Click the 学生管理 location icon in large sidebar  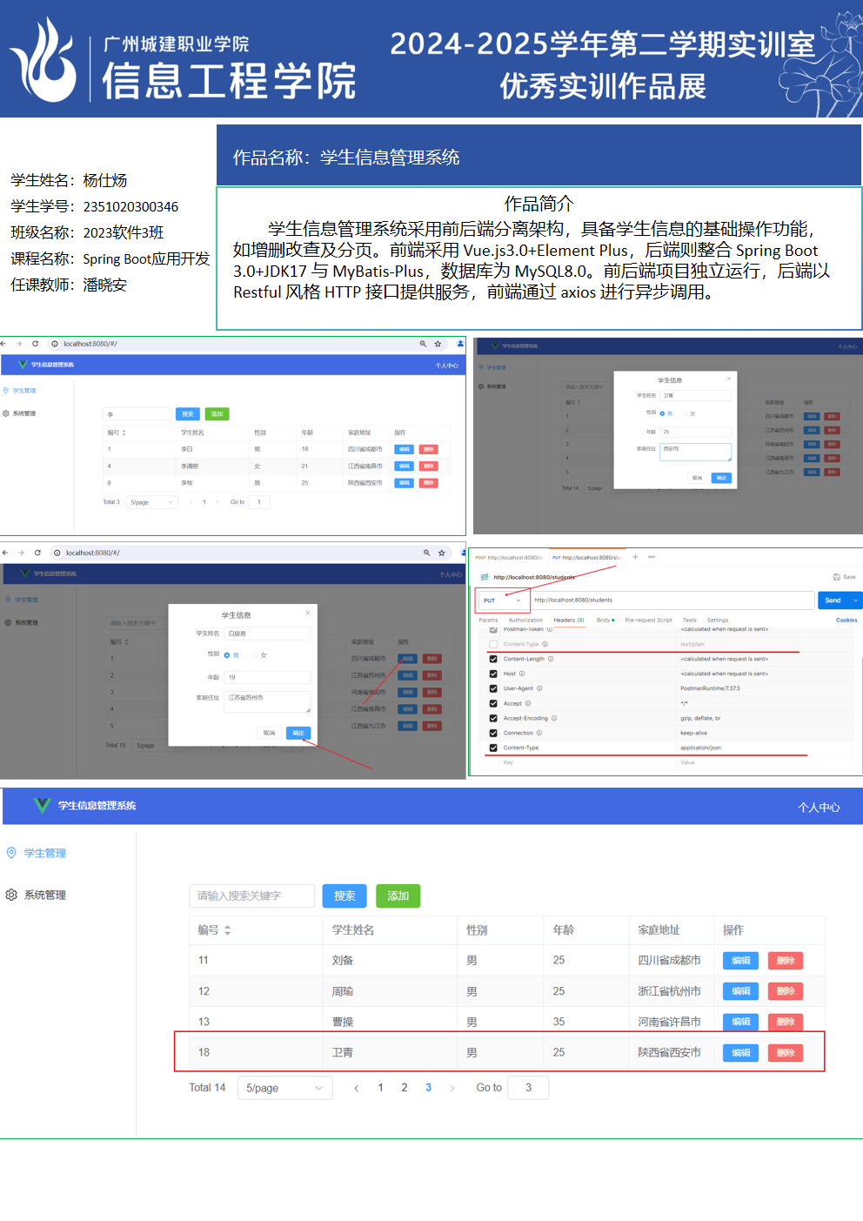point(11,853)
